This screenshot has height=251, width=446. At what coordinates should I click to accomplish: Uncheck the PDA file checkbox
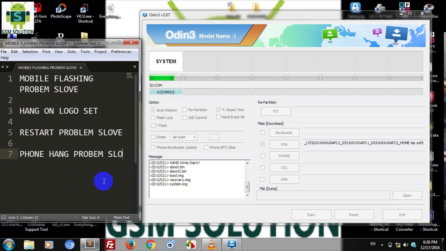coord(263,144)
